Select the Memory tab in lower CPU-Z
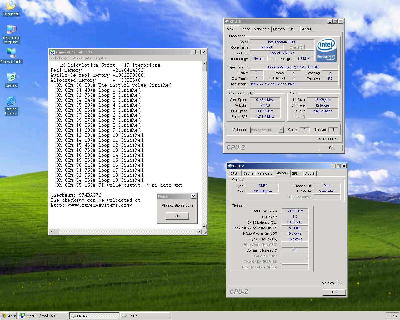This screenshot has height=320, width=400. [x=282, y=173]
